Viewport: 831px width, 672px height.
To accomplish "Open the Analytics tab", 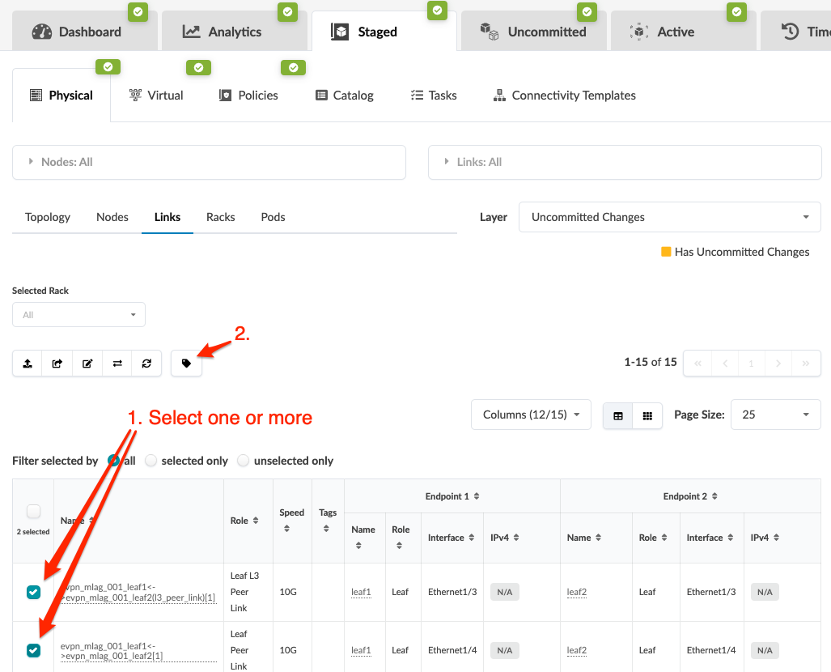I will (x=234, y=32).
